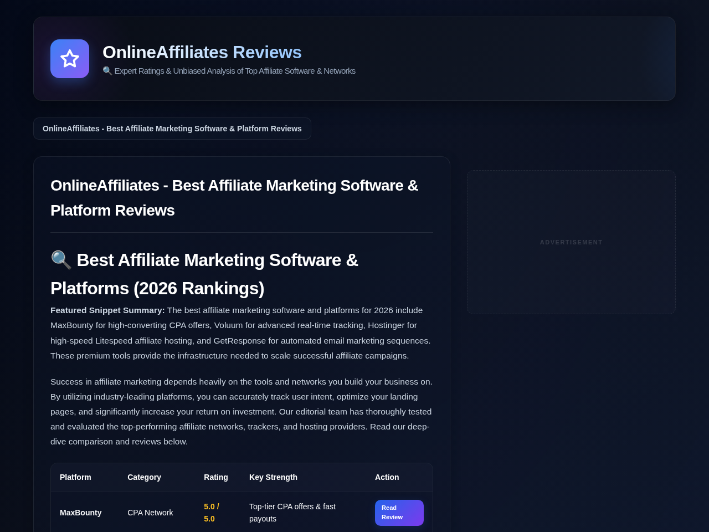
Task: Click the Category column header
Action: tap(144, 477)
